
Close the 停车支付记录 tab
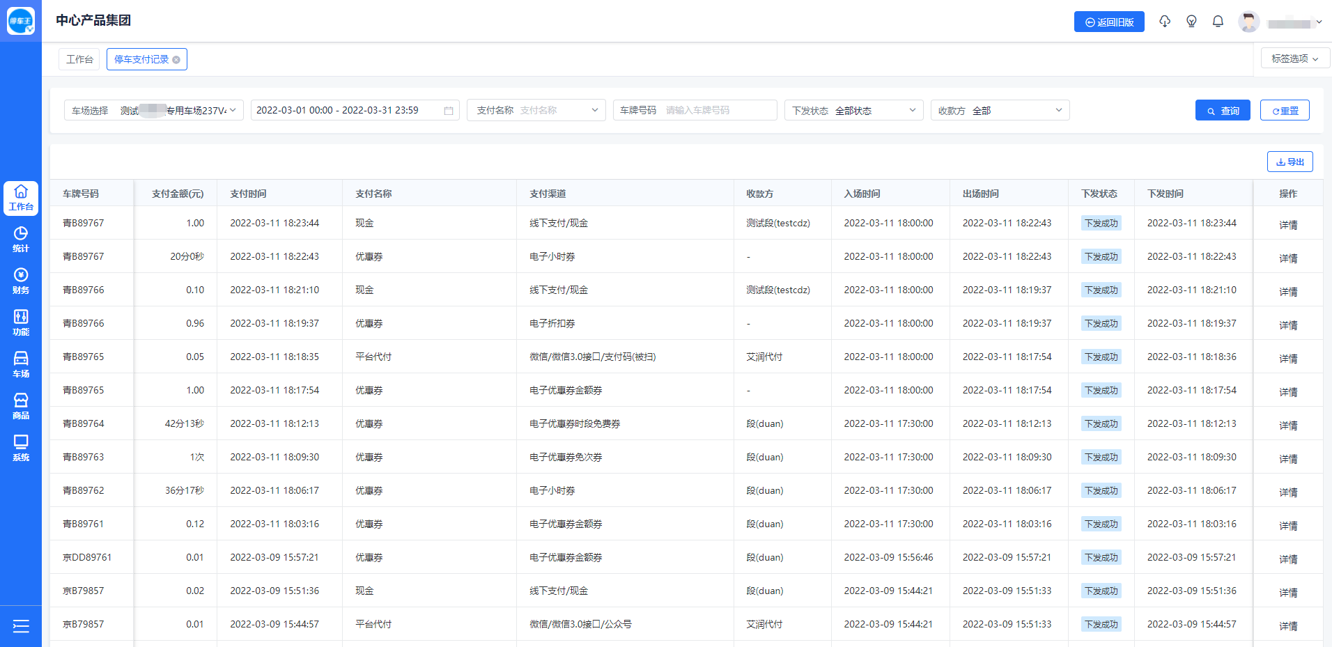pos(176,60)
